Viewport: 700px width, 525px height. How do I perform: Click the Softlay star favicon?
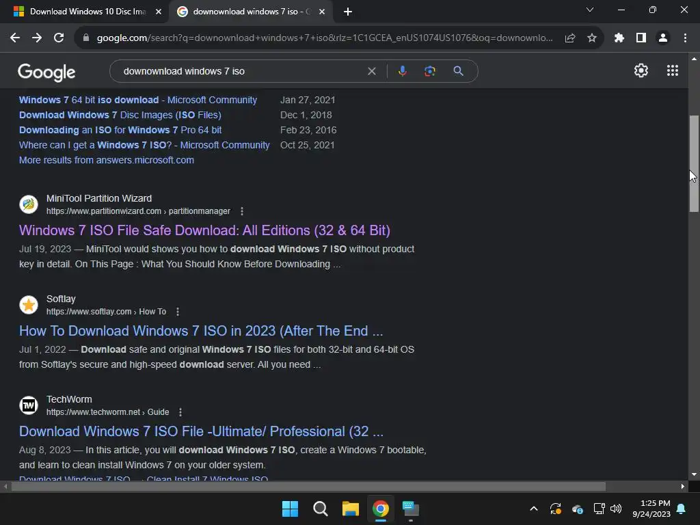(29, 305)
